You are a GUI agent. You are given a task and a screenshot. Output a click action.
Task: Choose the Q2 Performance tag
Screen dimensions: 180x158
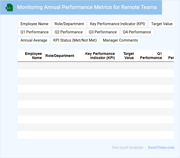tap(69, 32)
